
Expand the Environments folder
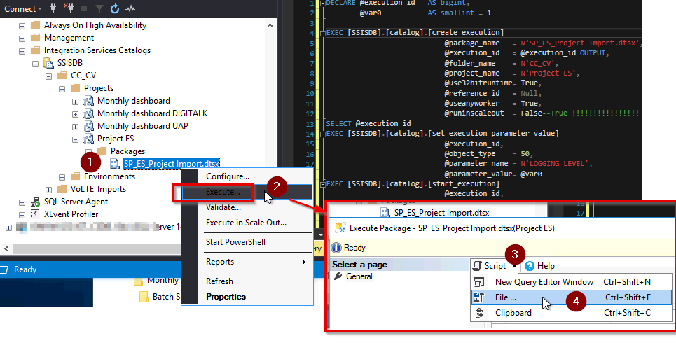62,177
